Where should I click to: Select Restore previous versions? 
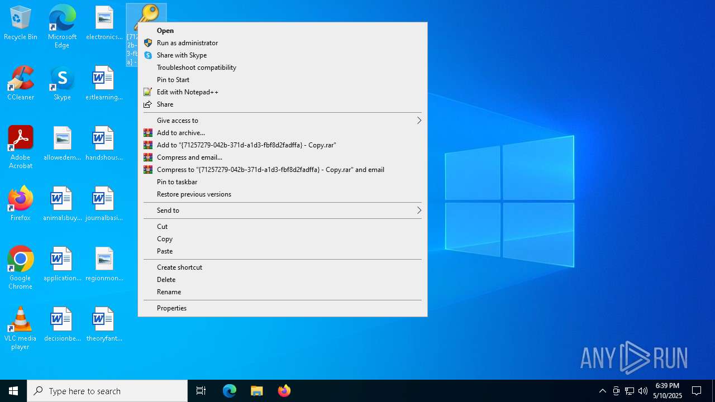(x=283, y=194)
